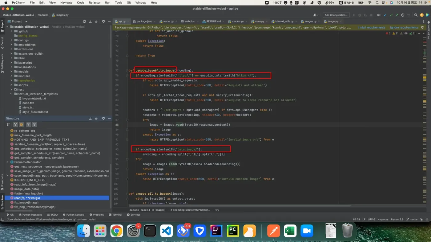Open Chrome from the Dock
The height and width of the screenshot is (242, 431).
click(117, 231)
